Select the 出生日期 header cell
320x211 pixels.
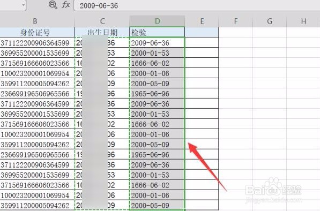click(102, 32)
